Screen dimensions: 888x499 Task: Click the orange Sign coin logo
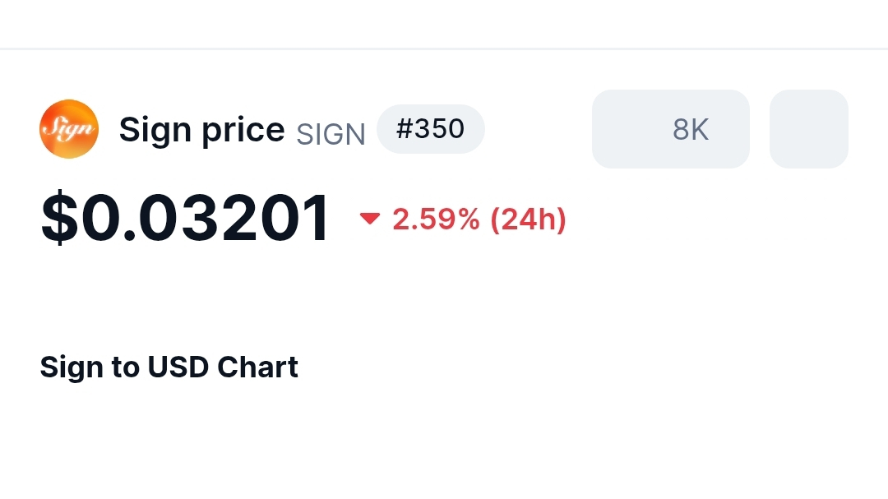click(x=69, y=129)
